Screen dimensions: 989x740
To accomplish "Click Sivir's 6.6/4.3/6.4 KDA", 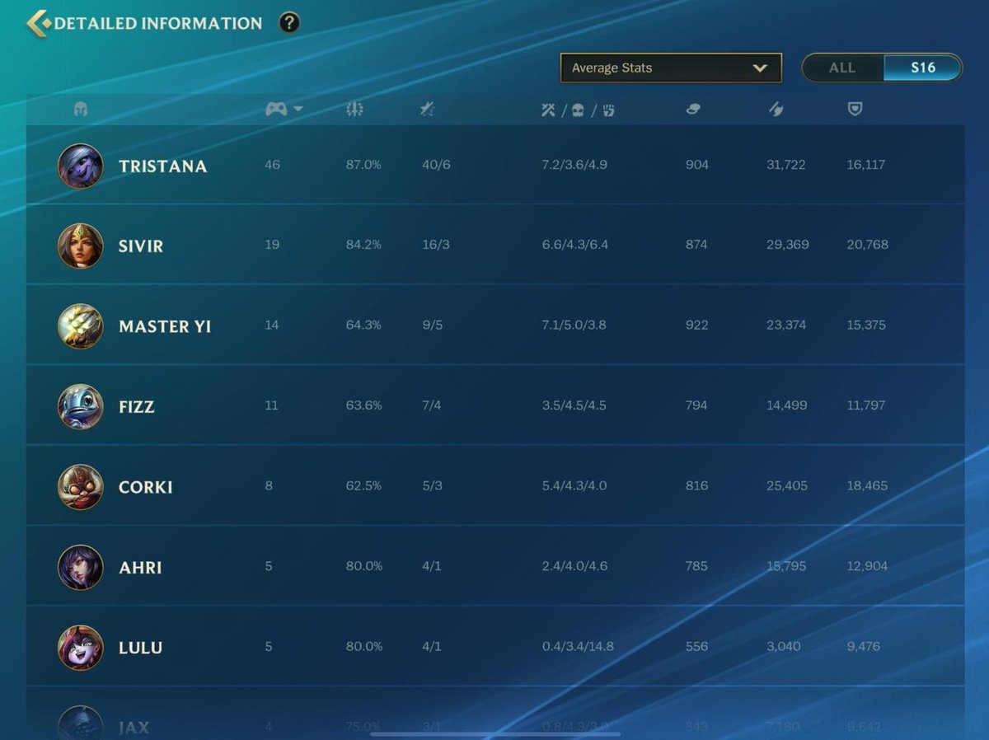I will tap(575, 245).
